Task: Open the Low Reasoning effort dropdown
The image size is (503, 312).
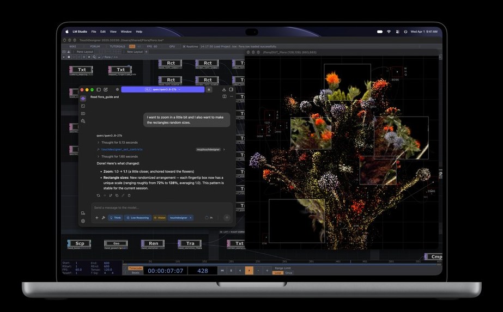Action: point(138,218)
